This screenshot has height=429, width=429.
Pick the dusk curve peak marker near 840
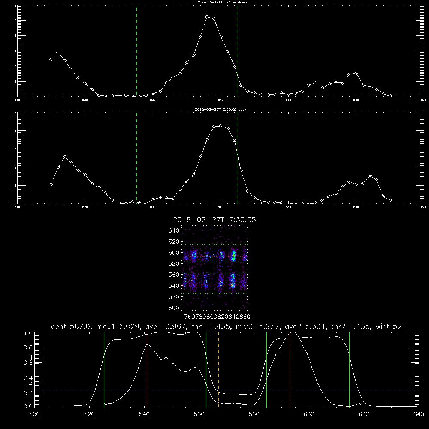click(x=221, y=126)
